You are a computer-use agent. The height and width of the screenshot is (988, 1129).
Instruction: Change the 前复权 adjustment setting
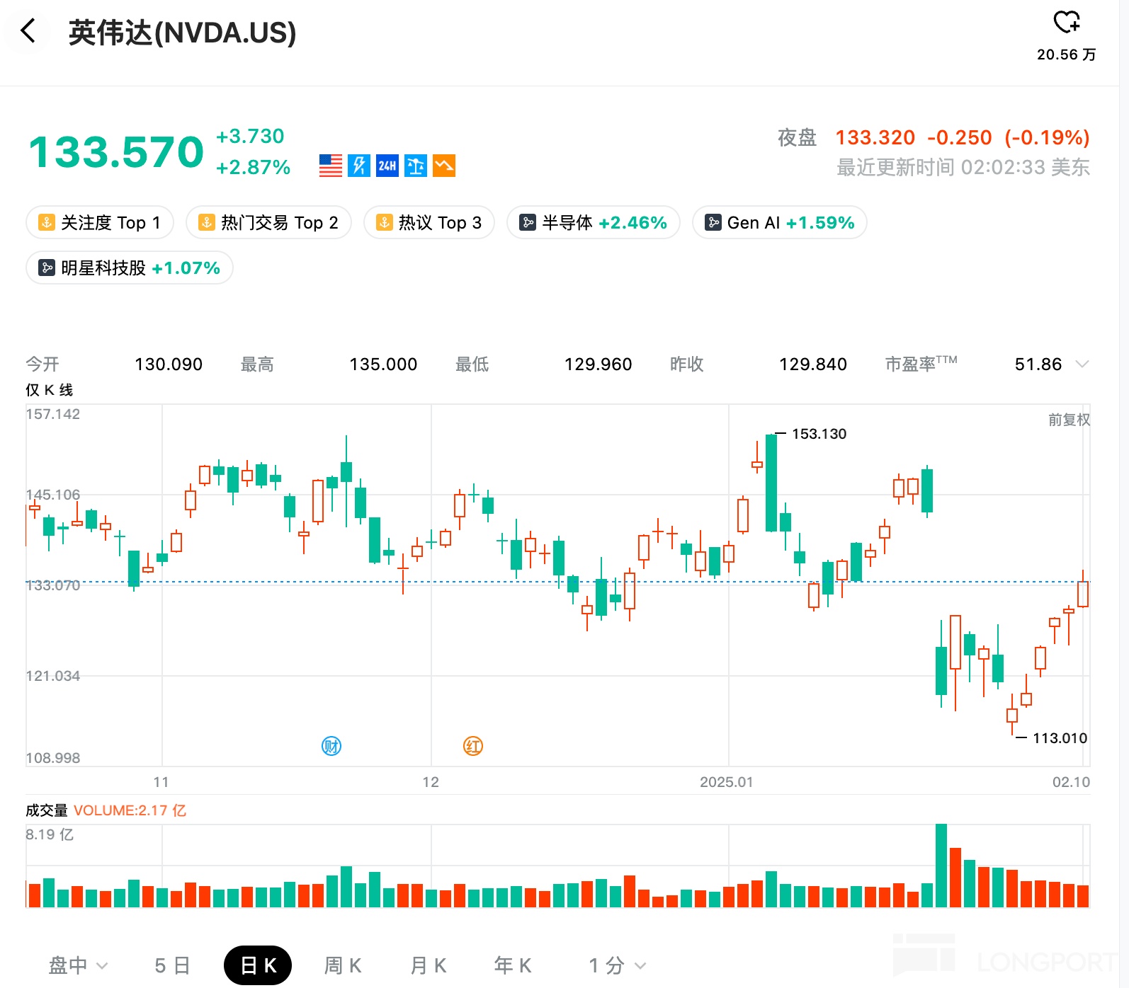(1069, 420)
